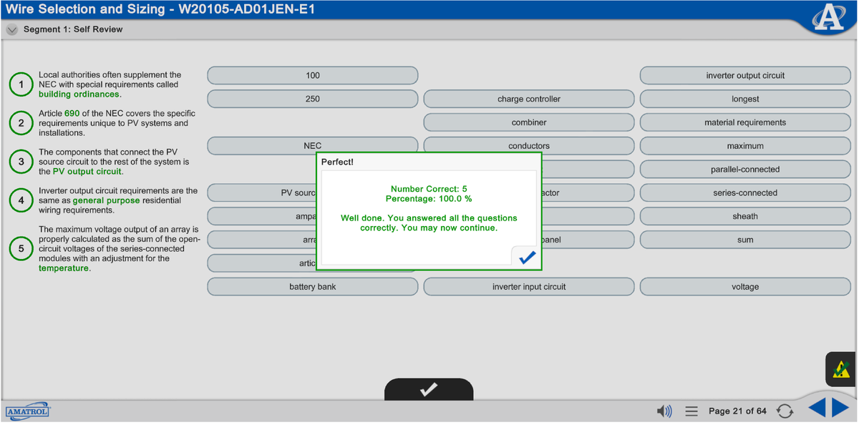Click the Amatrol A logo top right
Viewport: 859px width, 425px height.
[x=829, y=19]
